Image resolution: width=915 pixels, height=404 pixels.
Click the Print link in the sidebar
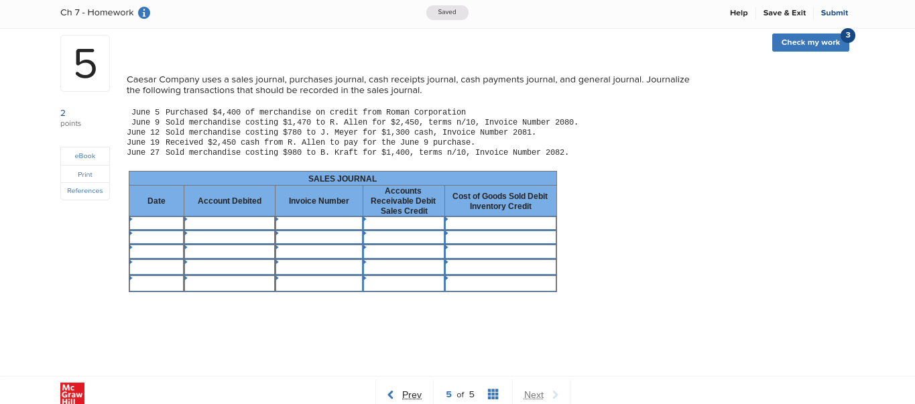pos(84,174)
